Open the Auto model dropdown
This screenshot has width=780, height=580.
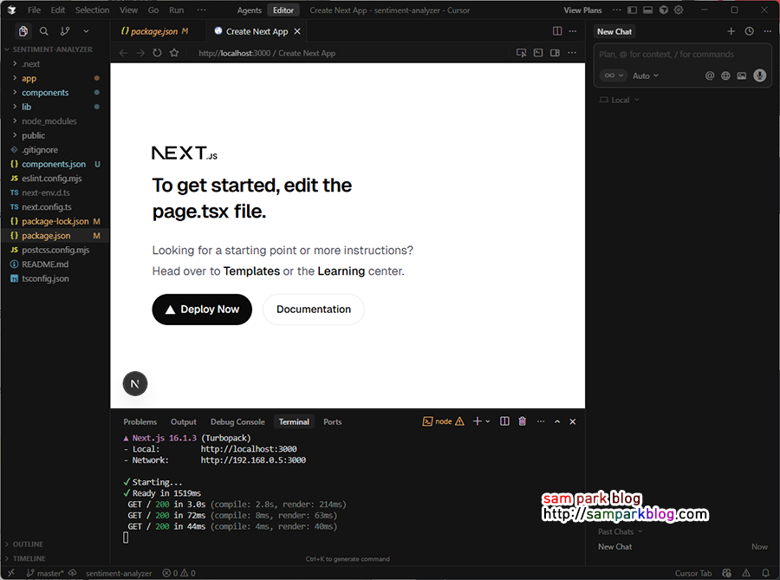(645, 75)
